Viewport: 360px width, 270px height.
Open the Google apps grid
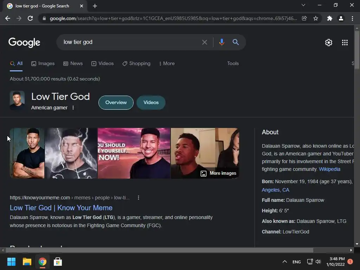point(345,43)
